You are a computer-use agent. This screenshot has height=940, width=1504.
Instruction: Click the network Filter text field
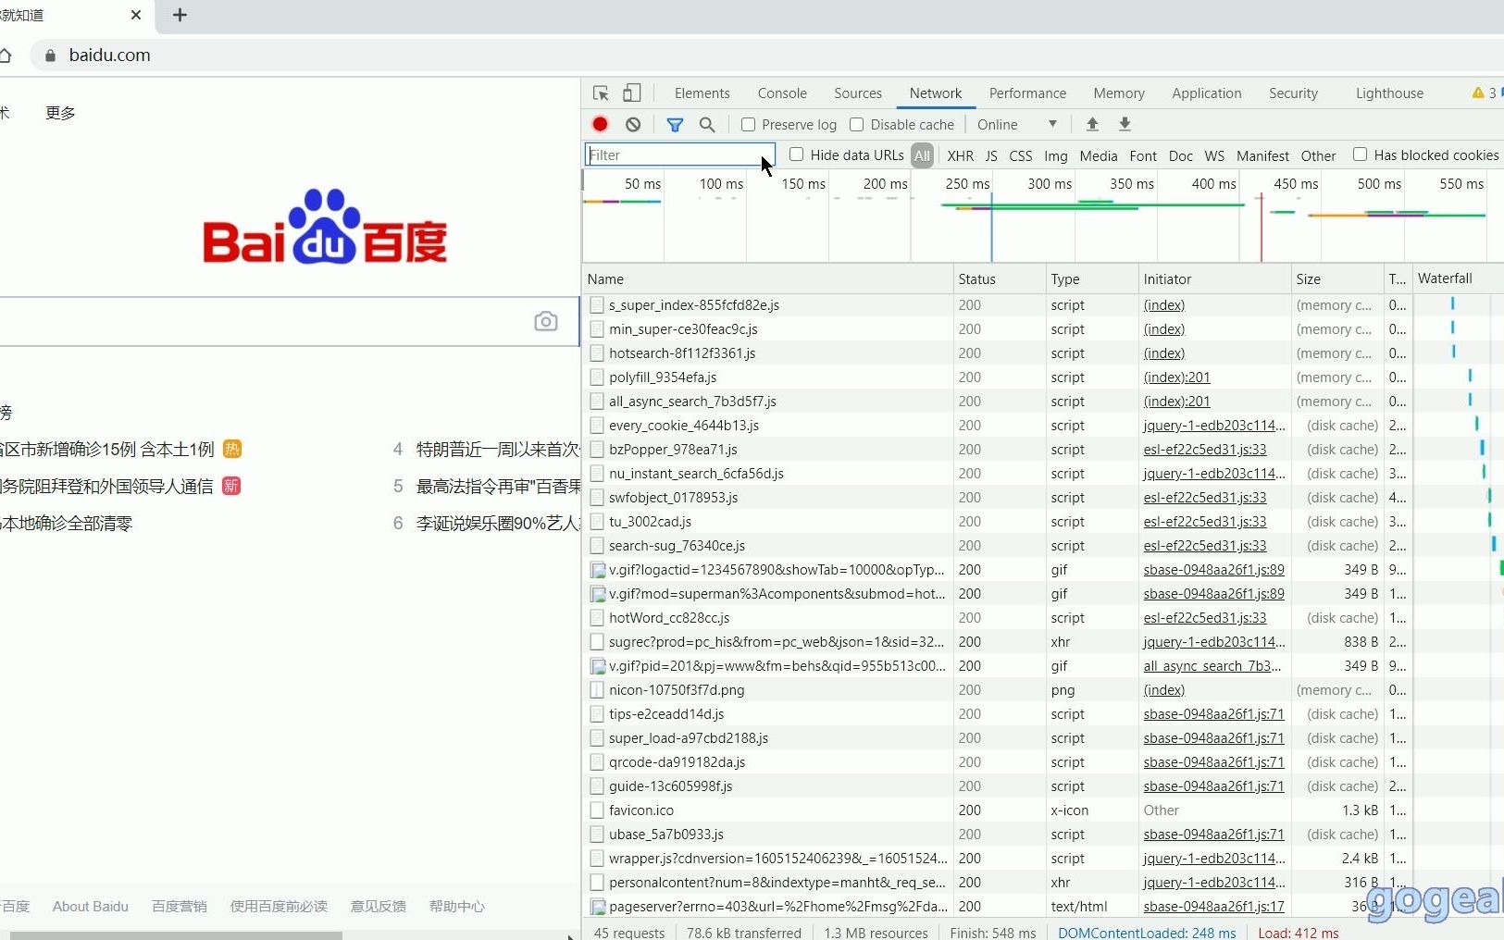point(679,155)
